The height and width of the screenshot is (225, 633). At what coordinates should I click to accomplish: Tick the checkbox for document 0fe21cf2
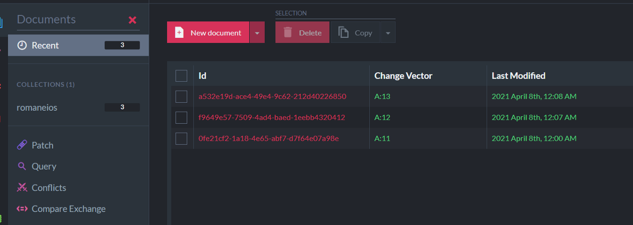tap(181, 138)
